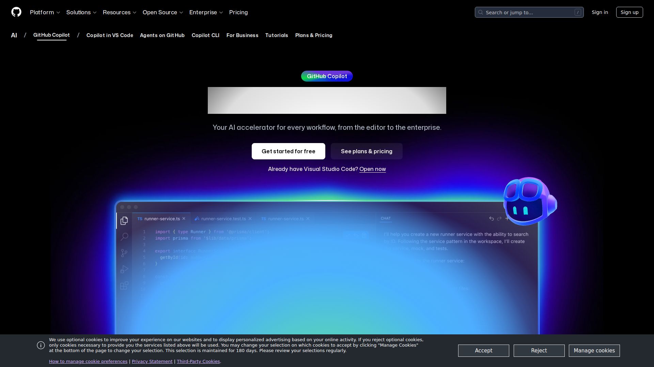Go to Copilot in VS Code tab
654x367 pixels.
pos(110,35)
